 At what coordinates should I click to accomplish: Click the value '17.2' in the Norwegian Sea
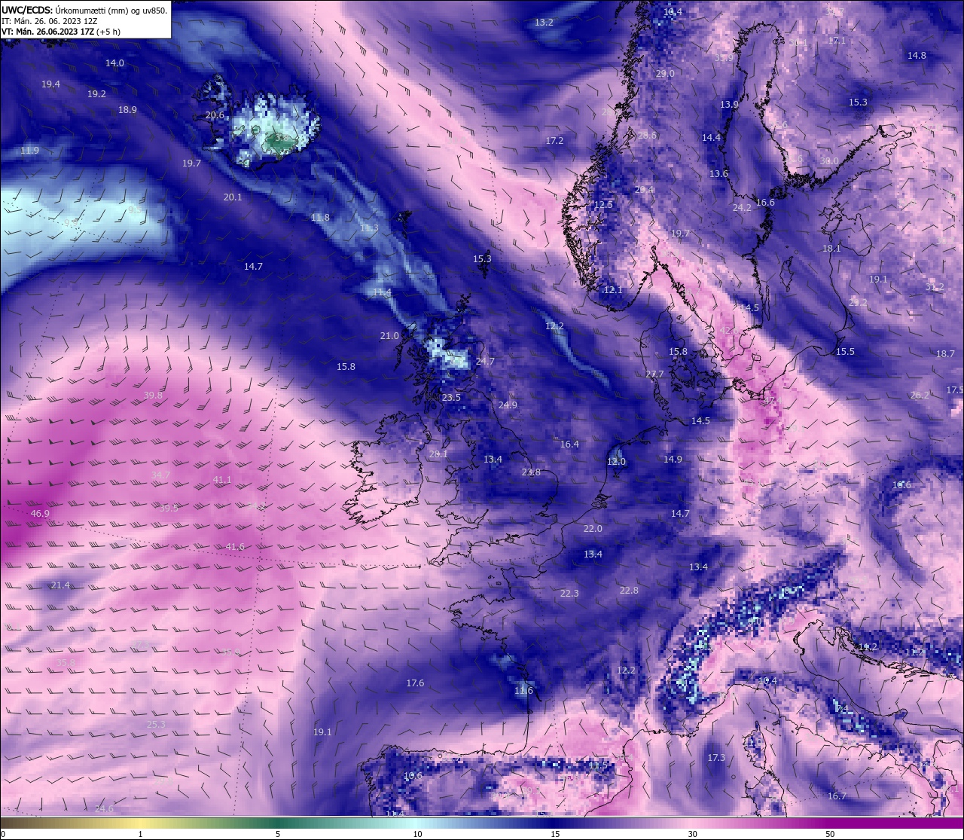click(x=554, y=141)
